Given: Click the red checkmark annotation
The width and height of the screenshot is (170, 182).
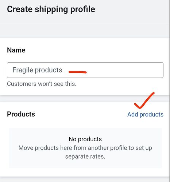Looking at the screenshot, I should click(x=144, y=100).
